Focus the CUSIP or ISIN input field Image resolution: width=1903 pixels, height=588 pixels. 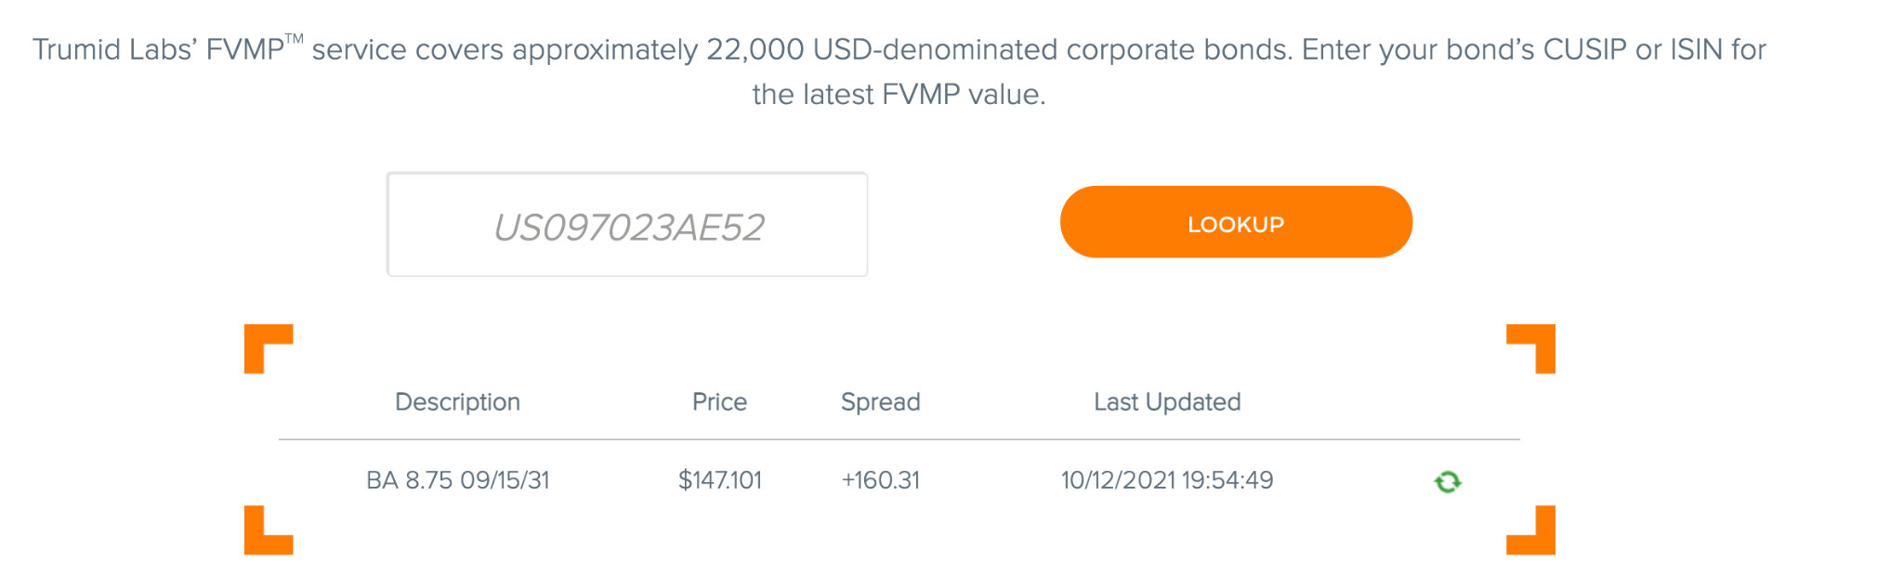click(x=627, y=225)
